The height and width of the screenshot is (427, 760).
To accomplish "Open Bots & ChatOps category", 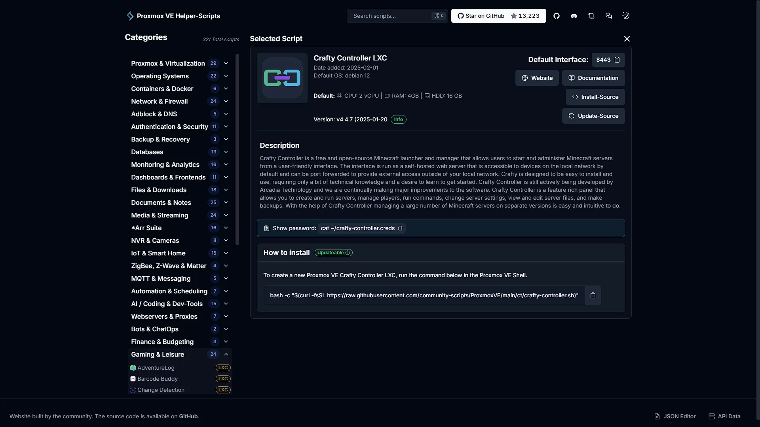I will pyautogui.click(x=180, y=329).
